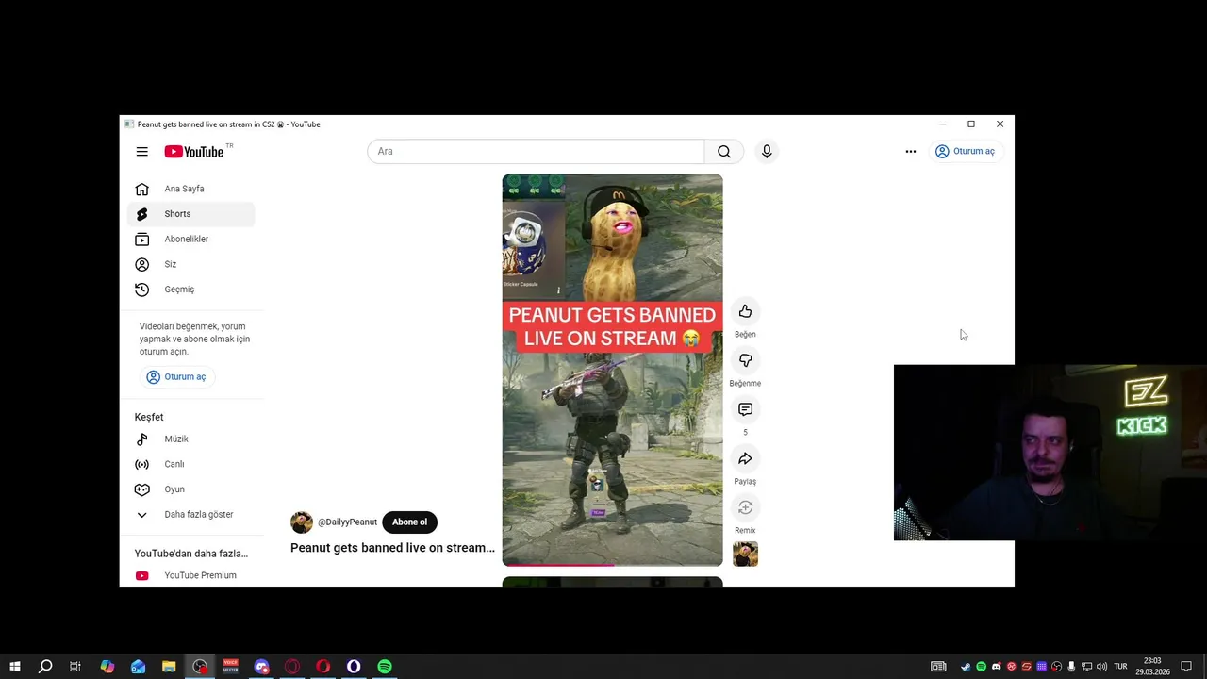Switch TUR keyboard language indicator

(x=1120, y=667)
